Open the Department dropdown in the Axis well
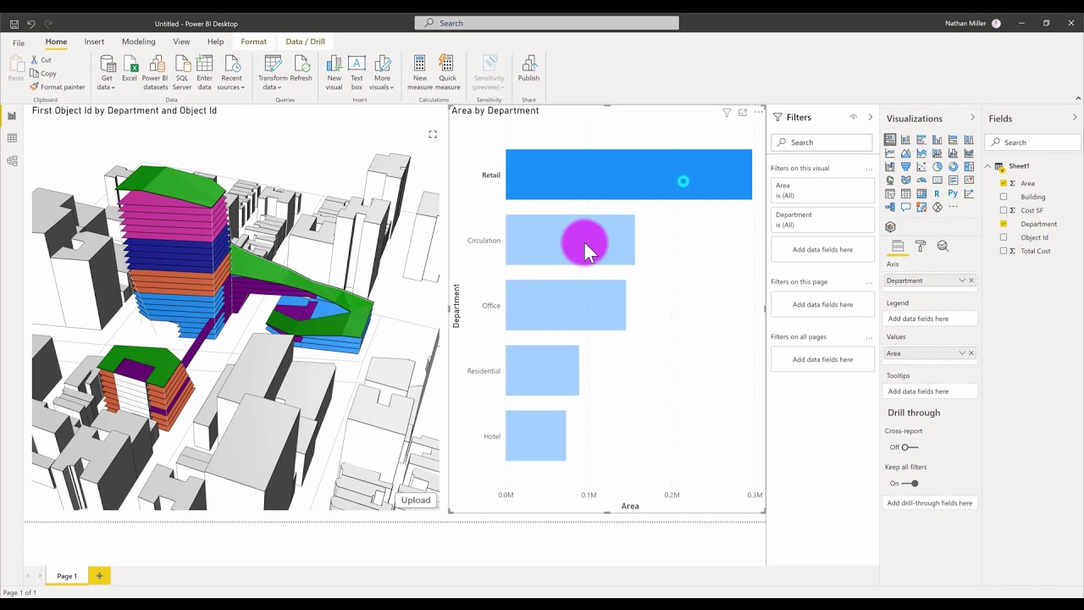The height and width of the screenshot is (610, 1084). tap(964, 280)
